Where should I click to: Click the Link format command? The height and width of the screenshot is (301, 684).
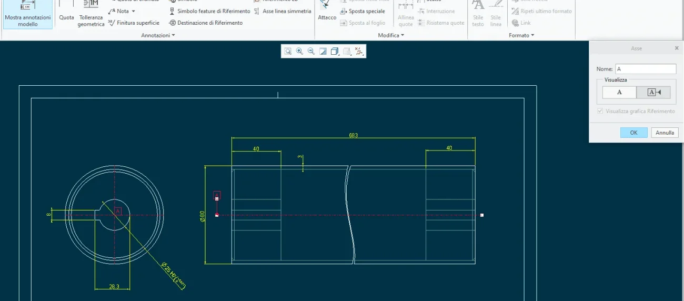pyautogui.click(x=521, y=23)
